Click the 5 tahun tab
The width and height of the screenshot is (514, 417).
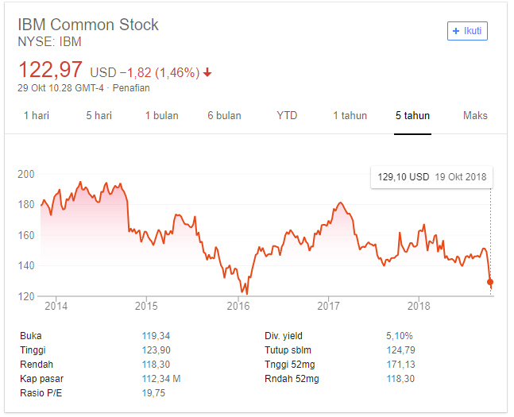tap(412, 116)
